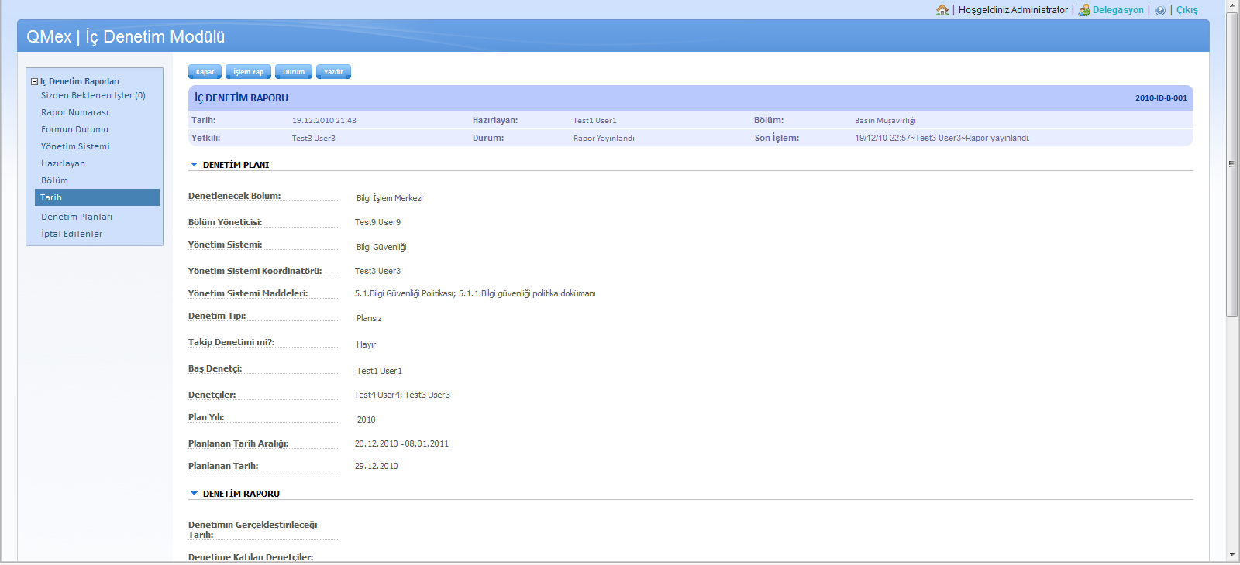The height and width of the screenshot is (565, 1240).
Task: Collapse the DENETİM RAPORU section arrow
Action: click(x=194, y=494)
